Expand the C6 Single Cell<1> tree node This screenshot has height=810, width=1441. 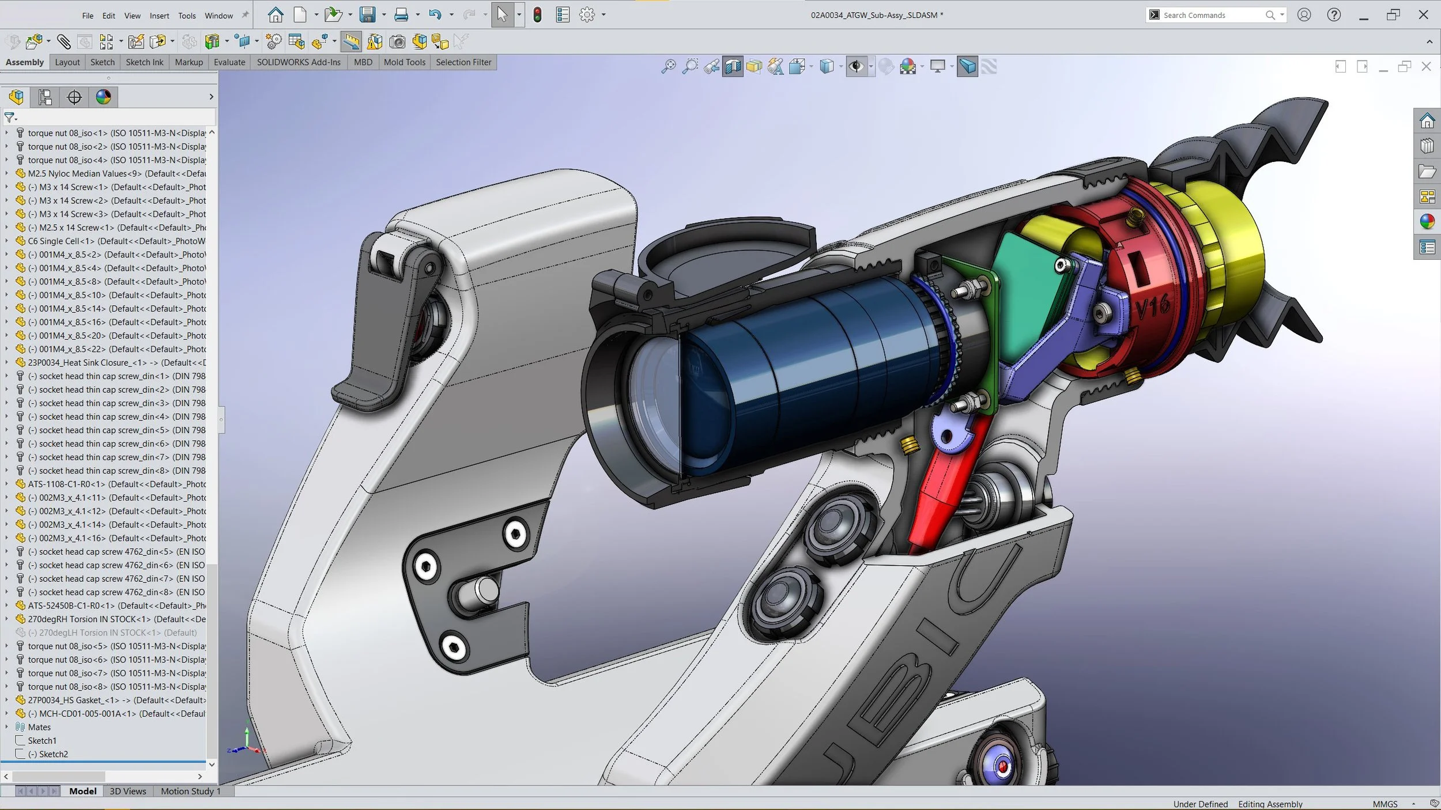6,241
